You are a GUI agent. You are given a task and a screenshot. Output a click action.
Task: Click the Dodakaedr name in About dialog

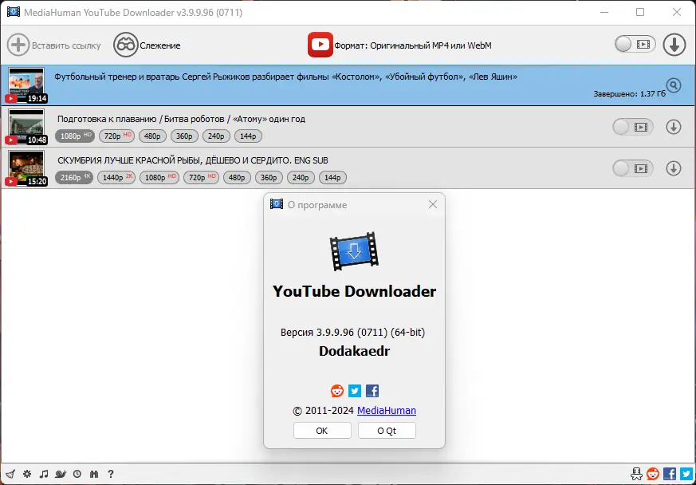click(x=354, y=351)
